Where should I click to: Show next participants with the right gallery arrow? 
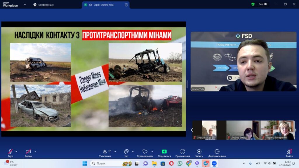pyautogui.click(x=295, y=130)
